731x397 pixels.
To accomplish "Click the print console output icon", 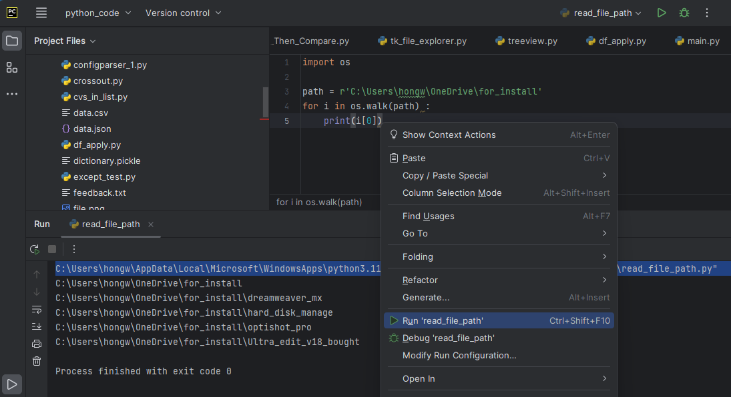I will 36,344.
